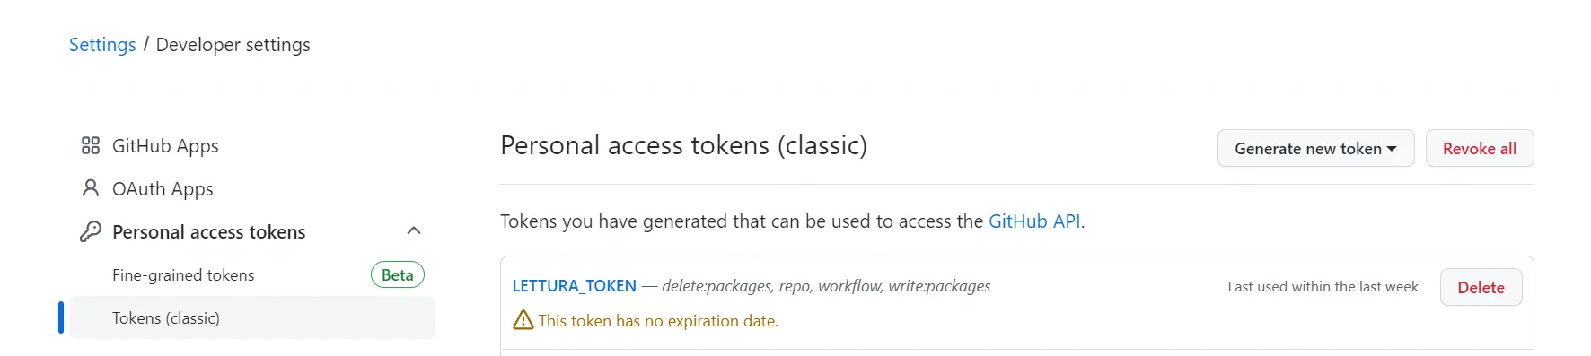Click the Revoke all button
1591x356 pixels.
1480,149
